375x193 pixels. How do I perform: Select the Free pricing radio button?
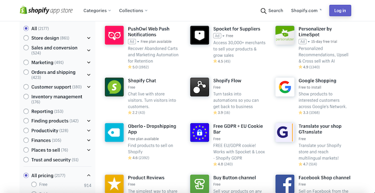click(x=34, y=184)
